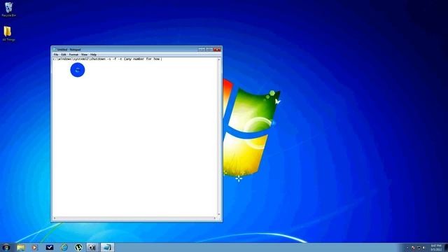Open the Windows Start menu
448x252 pixels.
[6, 247]
